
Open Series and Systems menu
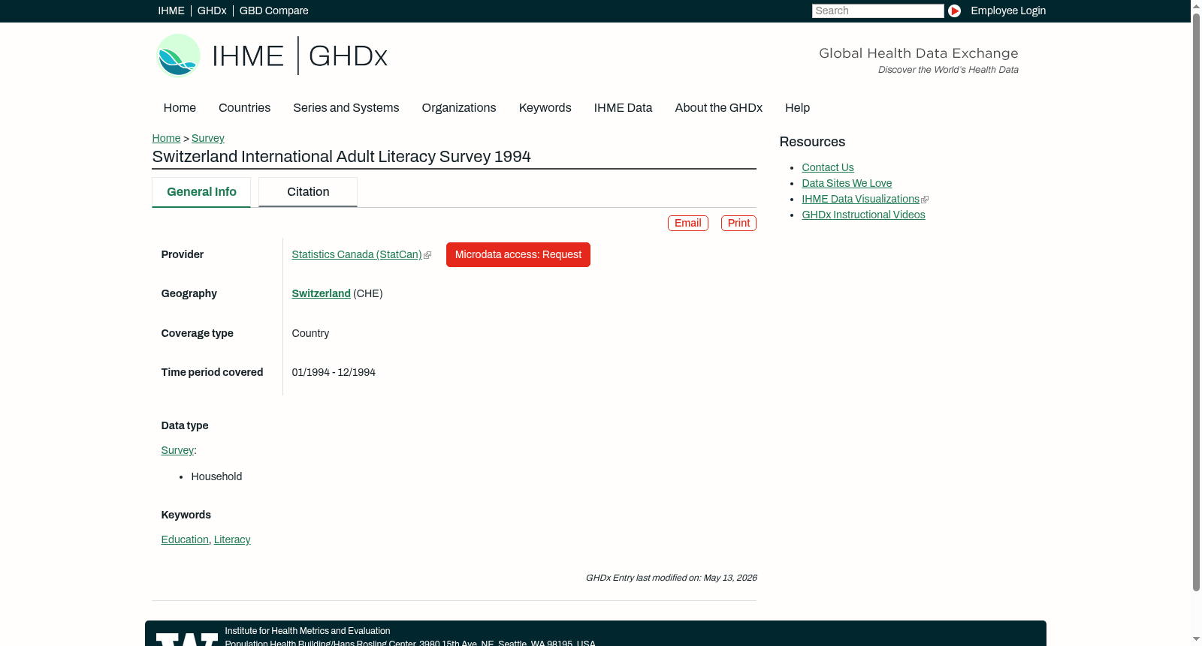[346, 108]
